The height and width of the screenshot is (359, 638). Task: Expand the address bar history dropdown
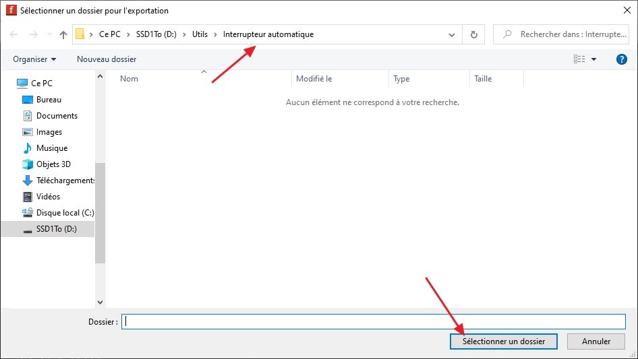452,34
